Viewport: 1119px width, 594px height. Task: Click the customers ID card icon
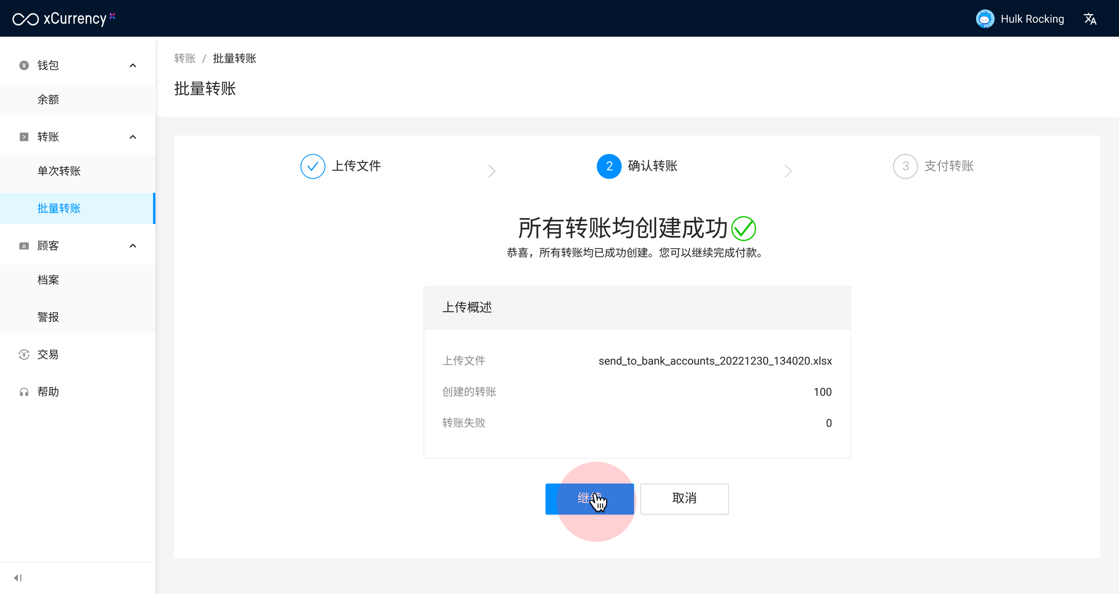click(24, 246)
